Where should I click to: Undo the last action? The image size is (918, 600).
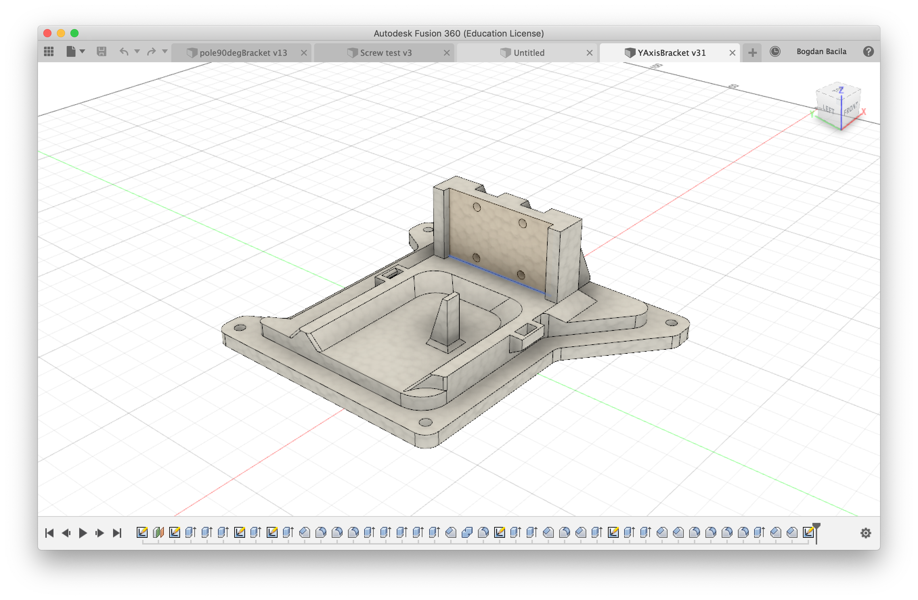click(124, 52)
